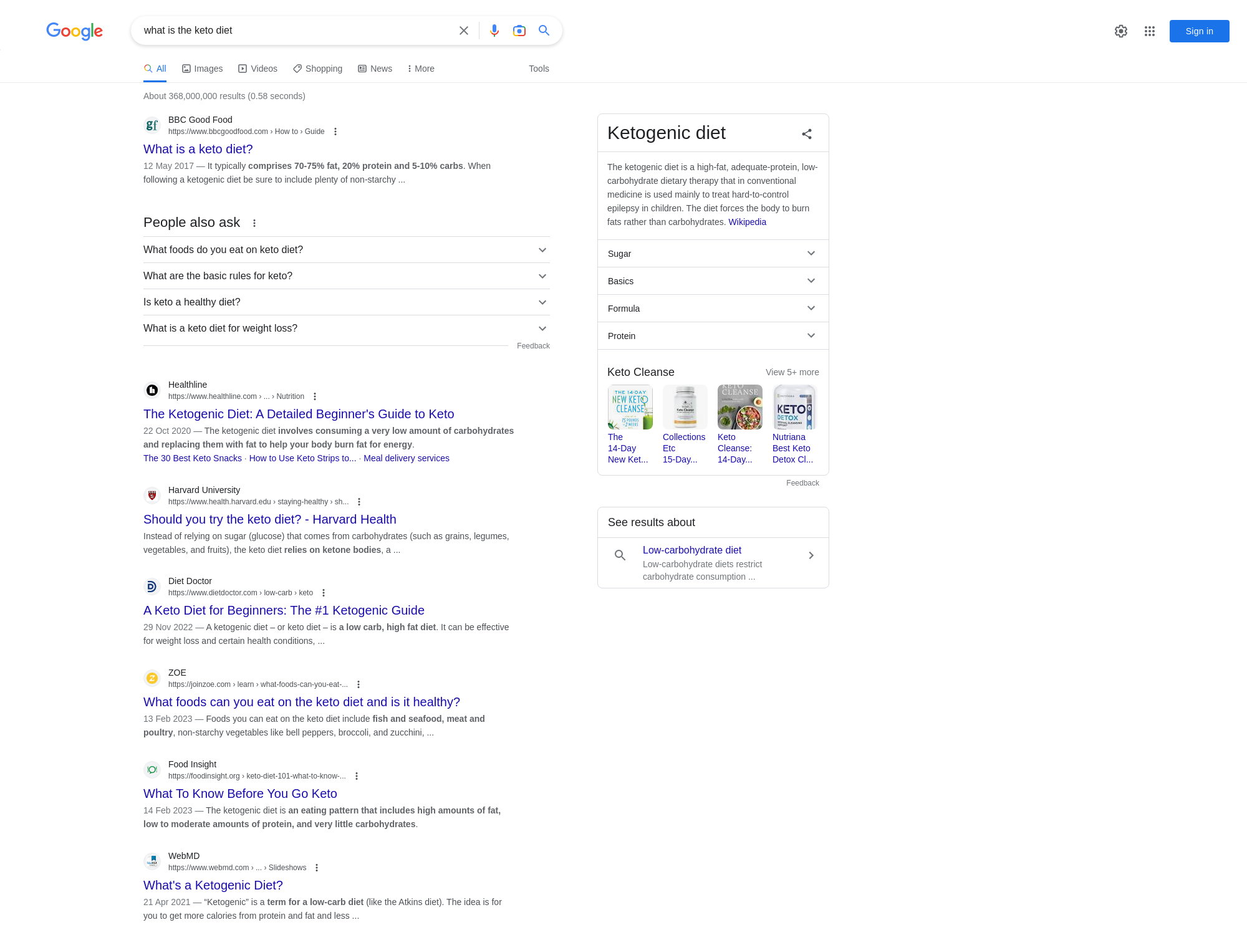Screen dimensions: 1247x935
Task: Open Google apps grid icon
Action: (x=1150, y=31)
